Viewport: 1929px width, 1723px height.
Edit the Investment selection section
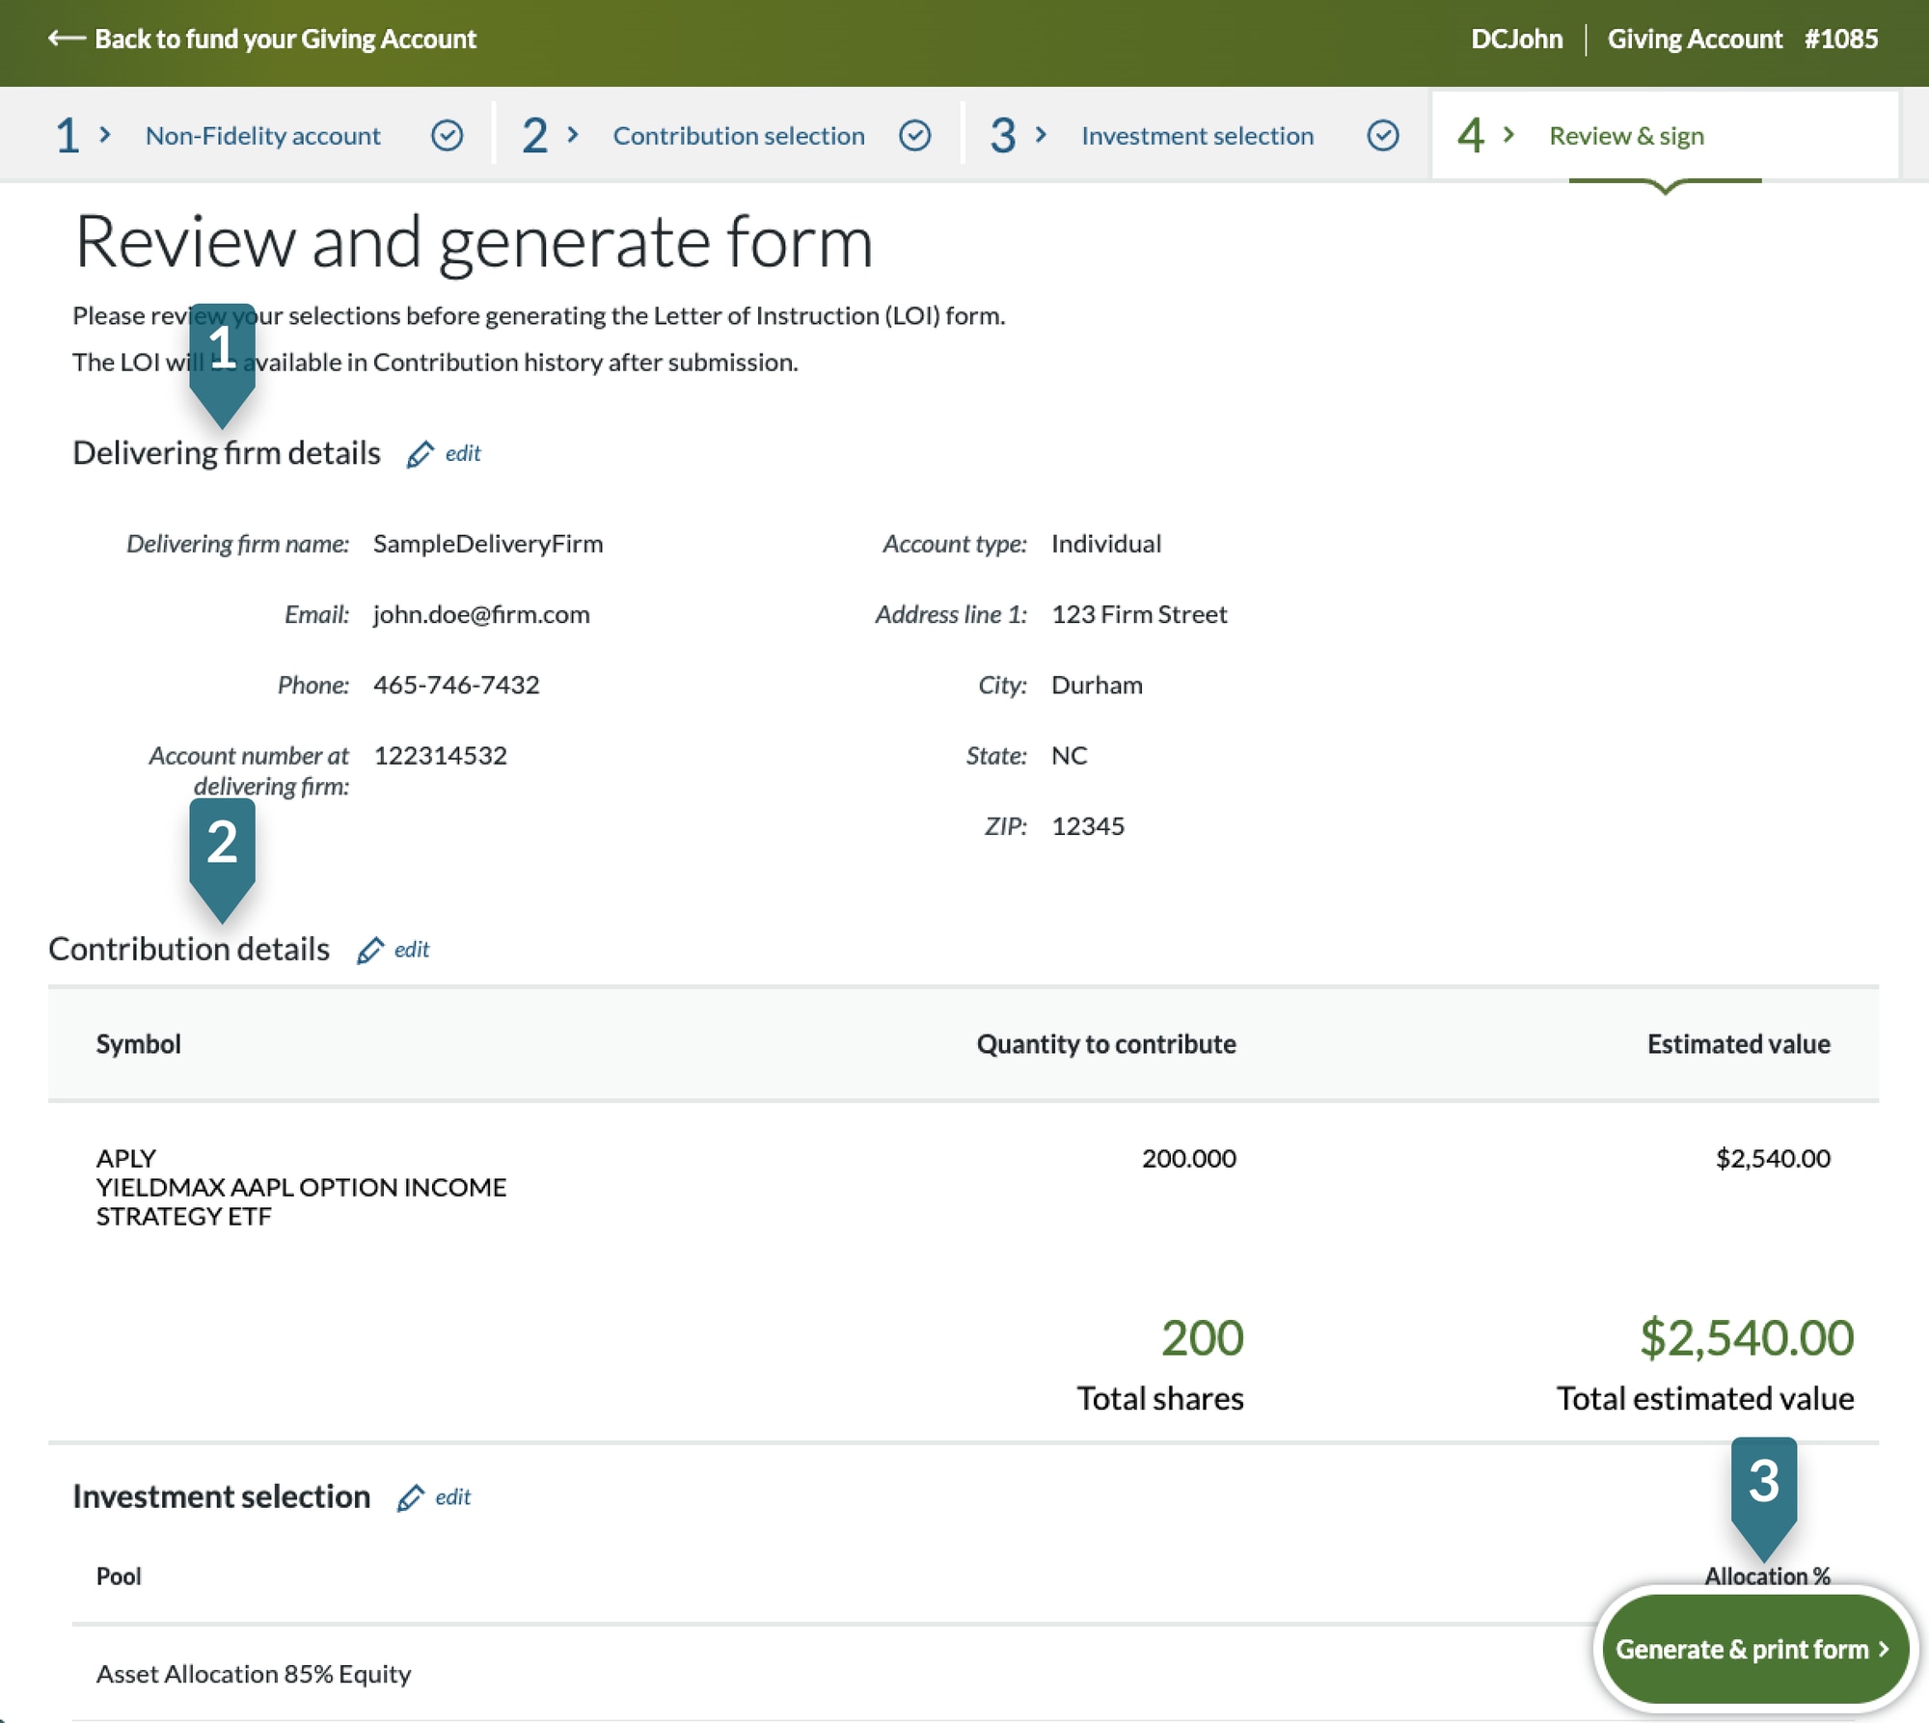[x=452, y=1496]
